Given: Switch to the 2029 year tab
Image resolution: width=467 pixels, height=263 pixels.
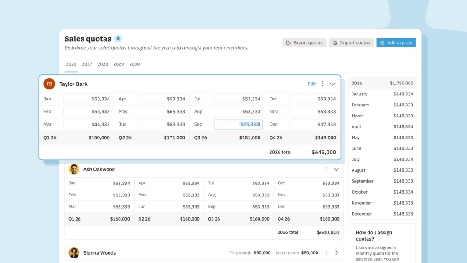Looking at the screenshot, I should [119, 64].
